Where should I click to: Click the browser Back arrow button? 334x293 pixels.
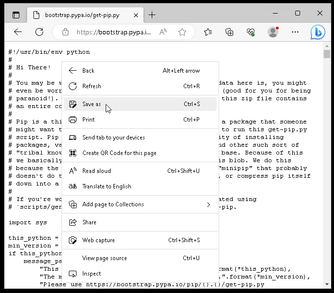pyautogui.click(x=18, y=32)
